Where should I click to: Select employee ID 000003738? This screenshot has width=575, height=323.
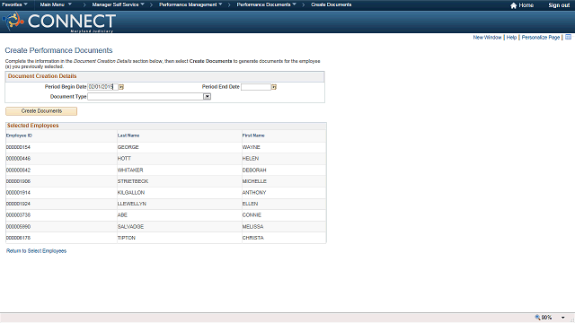(x=18, y=215)
